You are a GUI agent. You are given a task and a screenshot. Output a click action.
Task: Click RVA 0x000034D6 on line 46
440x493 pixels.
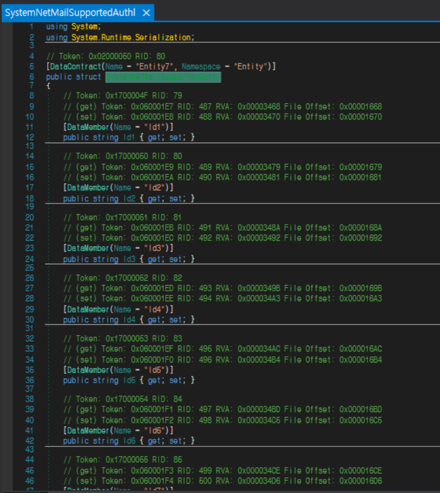point(259,481)
